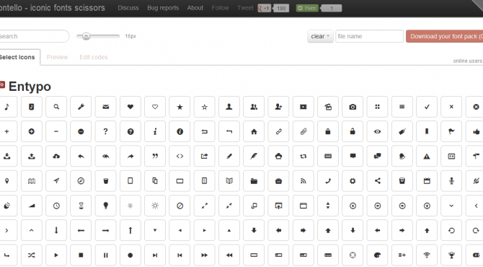This screenshot has height=267, width=483.
Task: Open the clear dropdown
Action: [x=320, y=36]
